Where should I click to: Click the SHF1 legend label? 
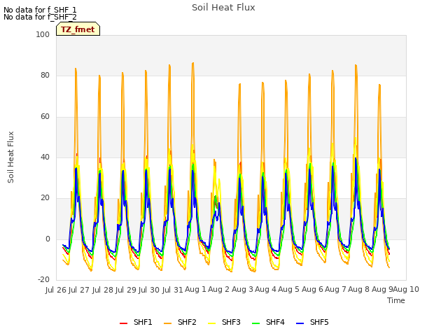pos(143,322)
